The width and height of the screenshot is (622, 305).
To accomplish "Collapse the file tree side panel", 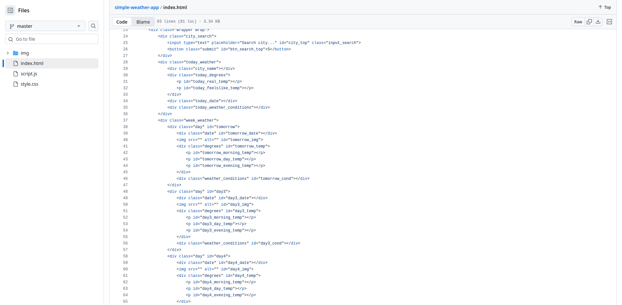I will click(x=10, y=10).
